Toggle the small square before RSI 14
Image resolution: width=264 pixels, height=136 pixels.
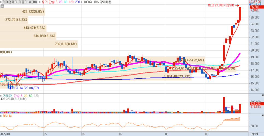pos(1,116)
